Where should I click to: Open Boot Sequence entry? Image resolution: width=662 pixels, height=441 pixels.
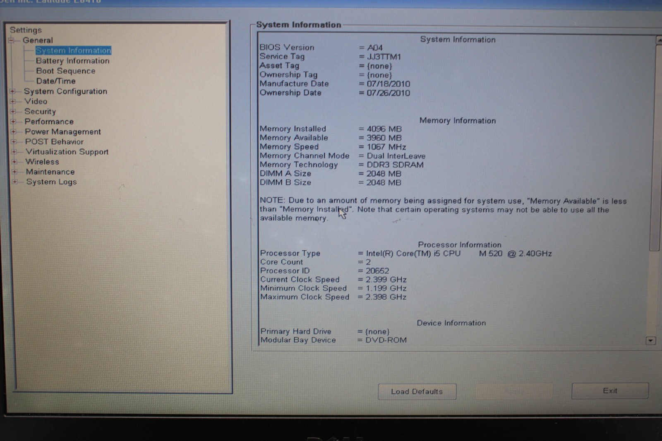coord(65,71)
